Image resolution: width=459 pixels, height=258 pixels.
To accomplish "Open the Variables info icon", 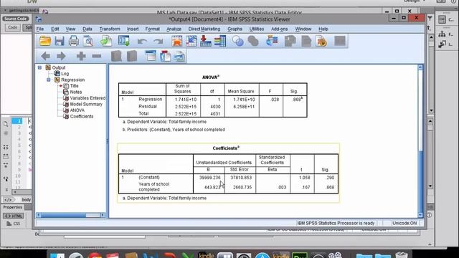I will (220, 41).
